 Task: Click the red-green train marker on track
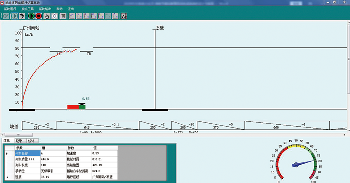pyautogui.click(x=76, y=107)
